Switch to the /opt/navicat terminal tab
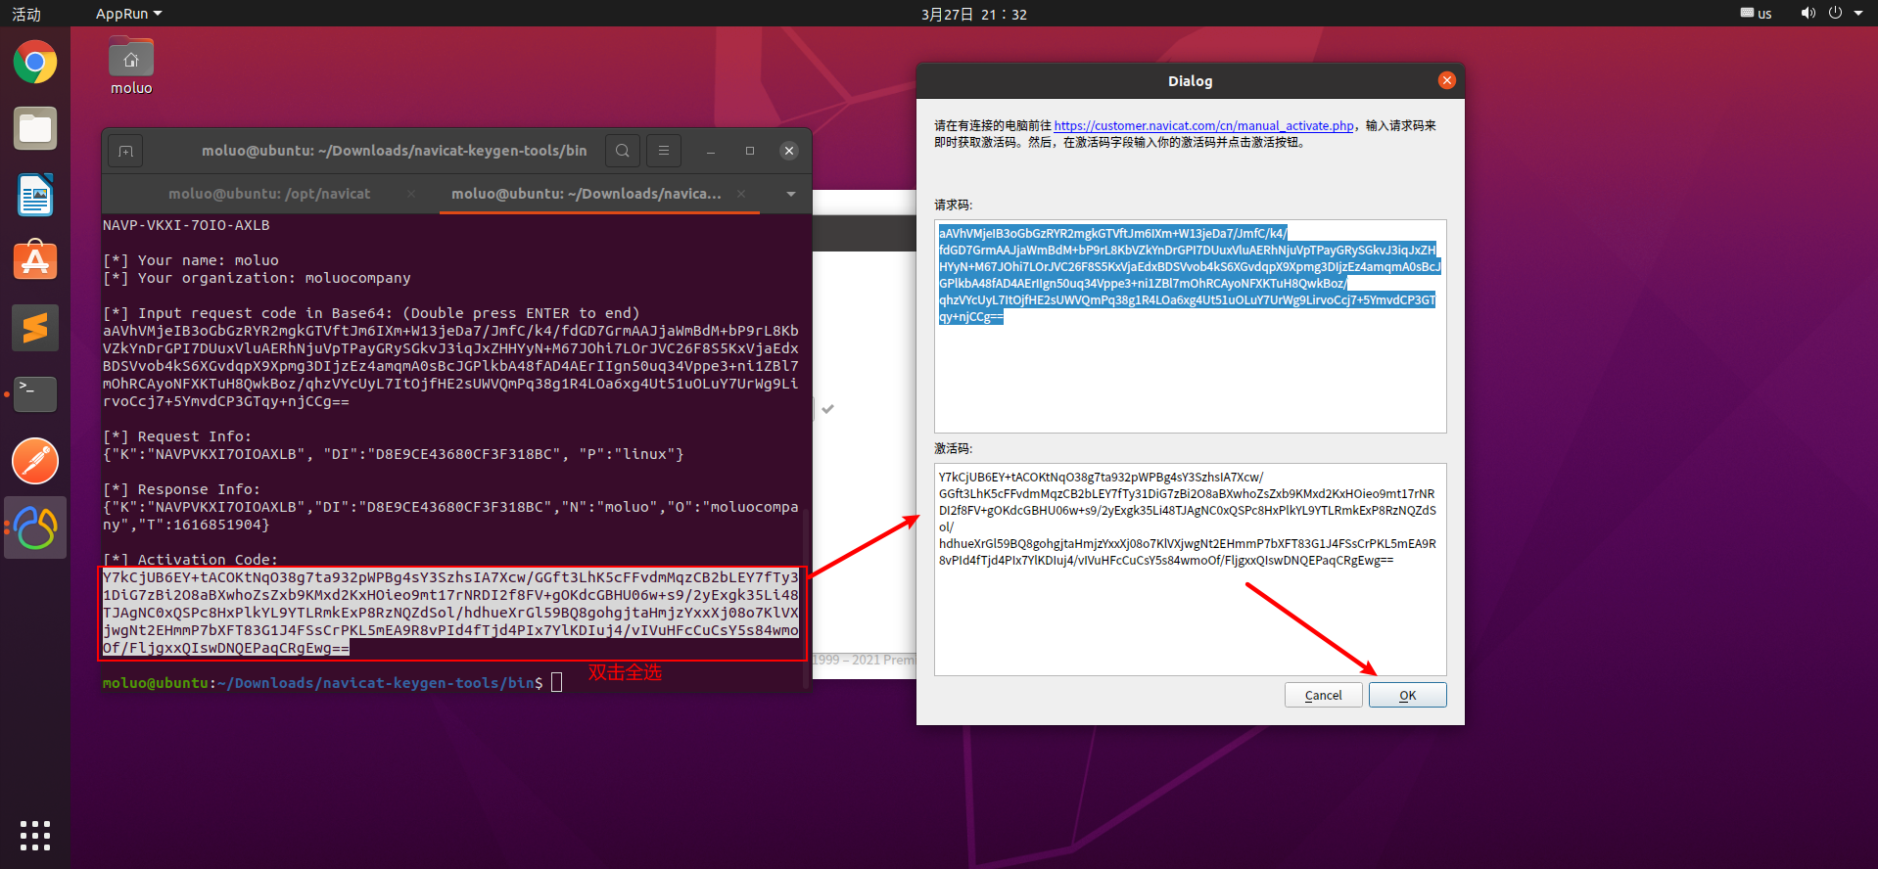Screen dimensions: 1878x869 269,194
